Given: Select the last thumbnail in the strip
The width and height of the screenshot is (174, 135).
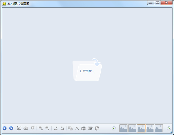Looking at the screenshot, I should click(159, 128).
